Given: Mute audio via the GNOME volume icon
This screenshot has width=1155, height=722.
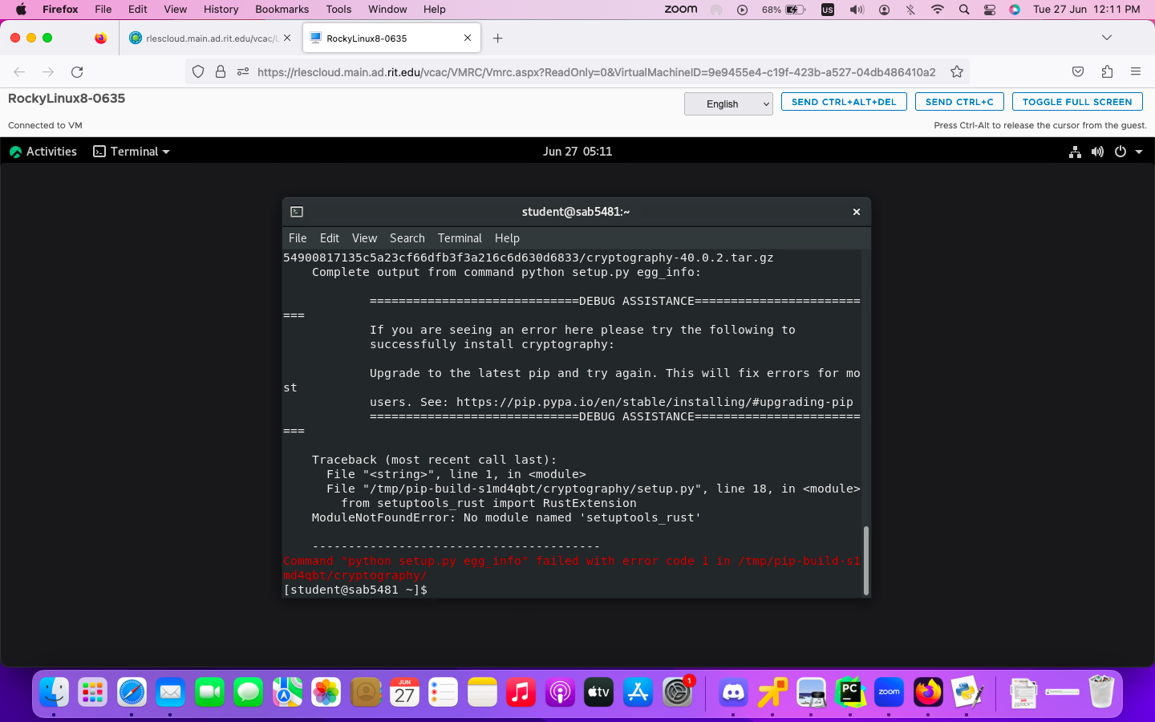Looking at the screenshot, I should click(x=1097, y=152).
